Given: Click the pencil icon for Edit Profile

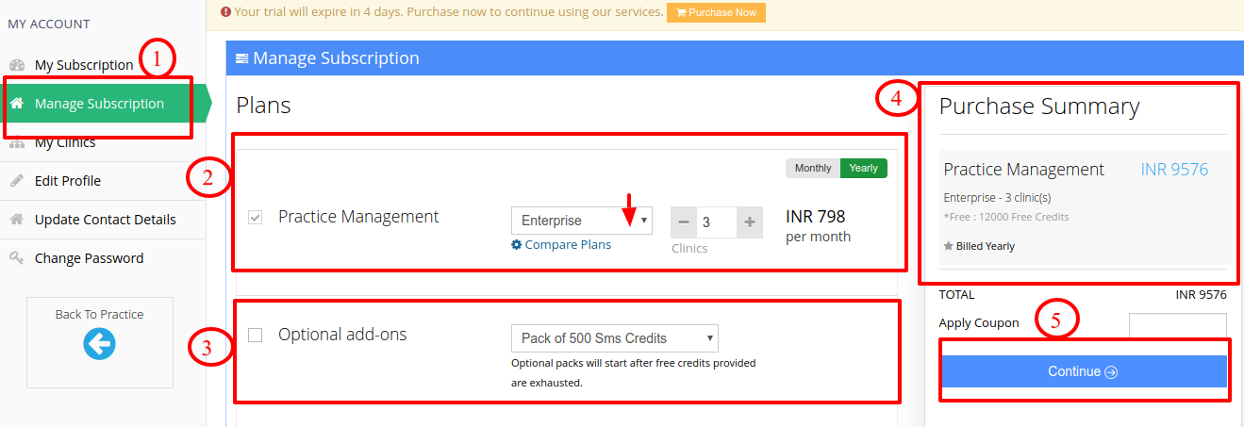Looking at the screenshot, I should (x=16, y=181).
